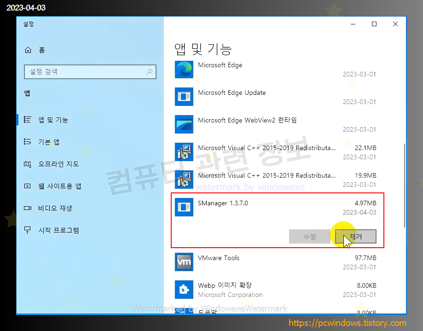423x331 pixels.
Task: Click the Video playback (비디오 재생) icon
Action: tap(28, 208)
